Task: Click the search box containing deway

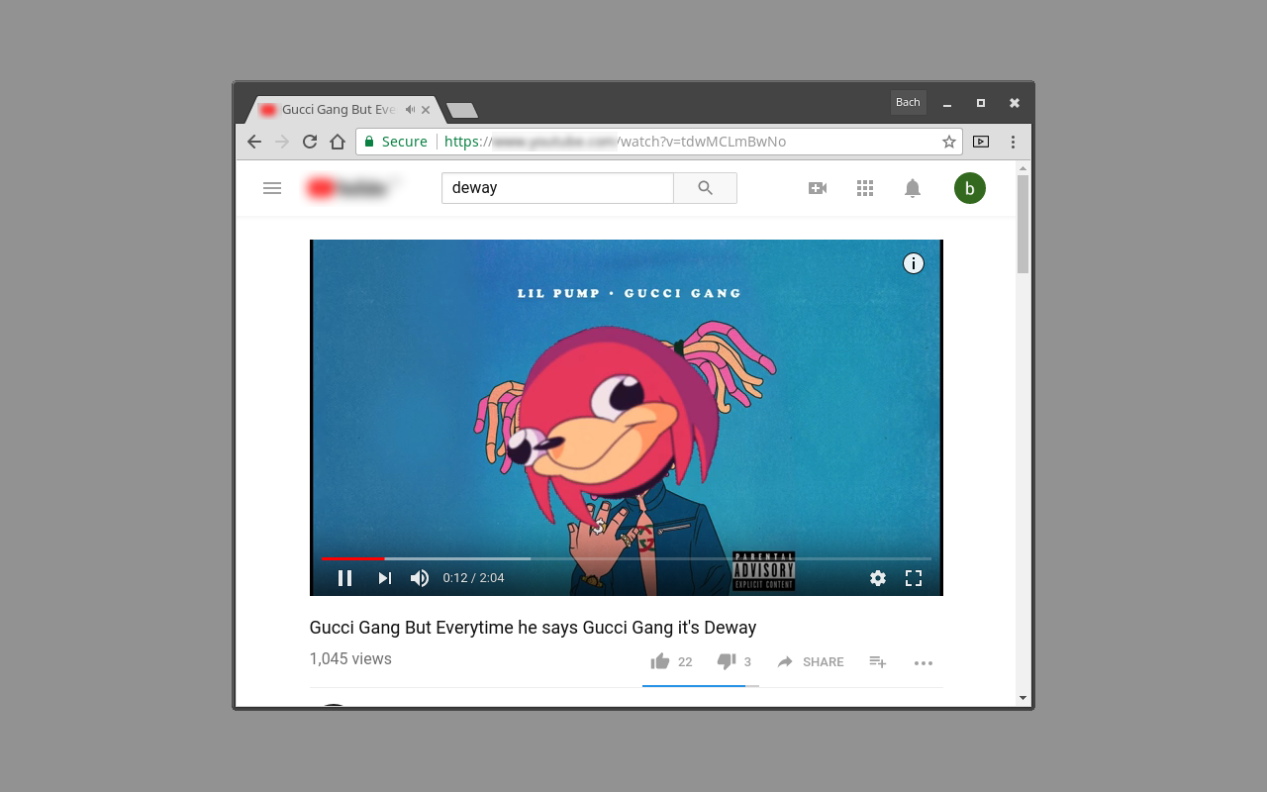Action: (x=557, y=188)
